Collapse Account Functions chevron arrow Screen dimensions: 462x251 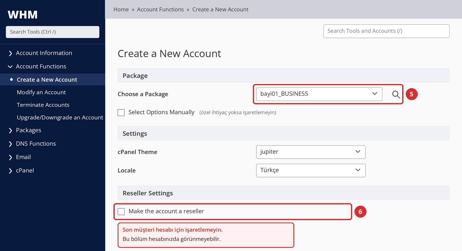coord(10,67)
